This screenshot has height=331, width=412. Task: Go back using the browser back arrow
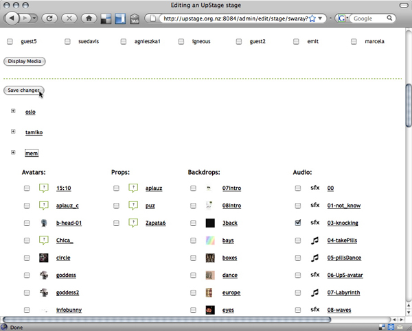(12, 18)
